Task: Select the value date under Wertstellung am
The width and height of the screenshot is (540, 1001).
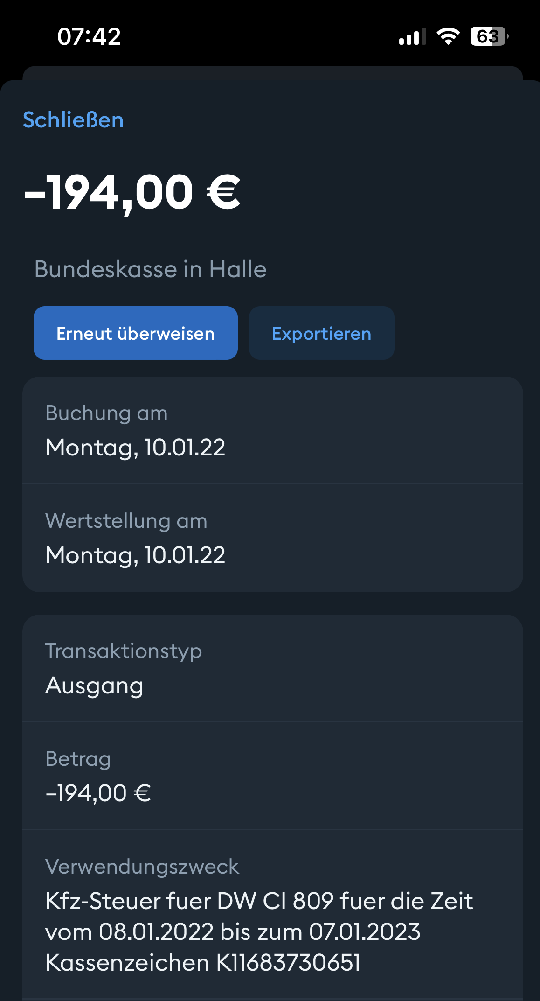Action: pos(135,555)
